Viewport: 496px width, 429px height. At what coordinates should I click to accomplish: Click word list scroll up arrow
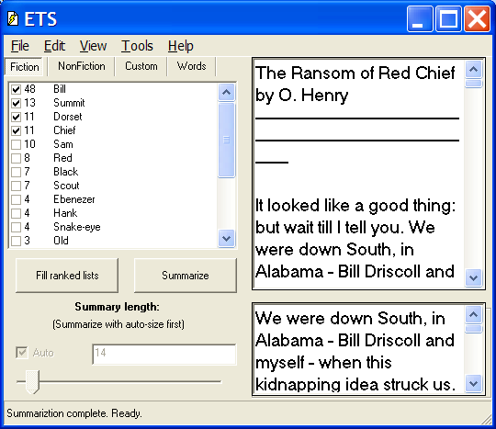[x=227, y=93]
